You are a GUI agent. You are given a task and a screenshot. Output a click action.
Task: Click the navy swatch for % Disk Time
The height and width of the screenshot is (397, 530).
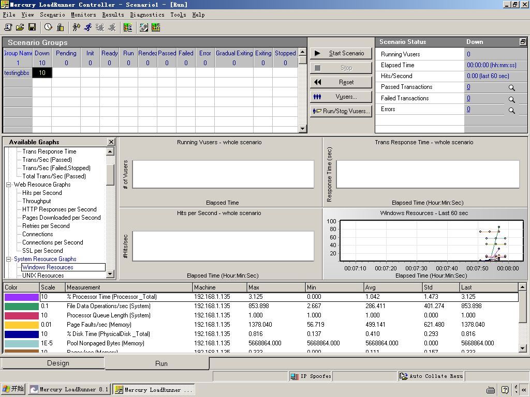tap(21, 334)
